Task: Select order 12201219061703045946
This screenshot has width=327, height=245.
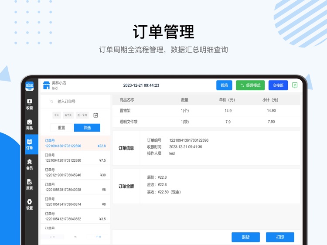Action: pos(75,173)
